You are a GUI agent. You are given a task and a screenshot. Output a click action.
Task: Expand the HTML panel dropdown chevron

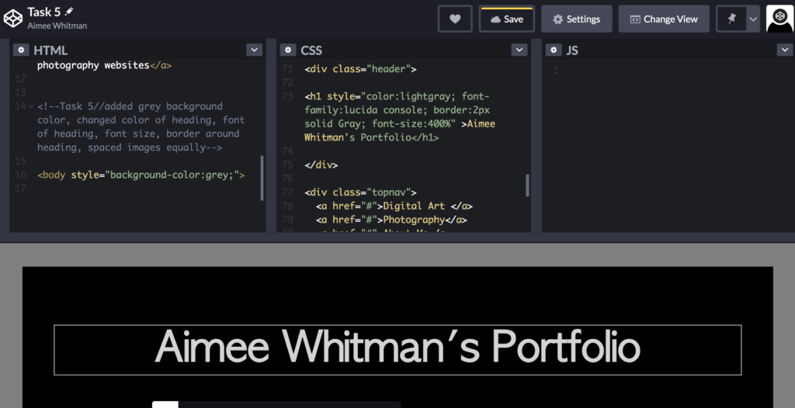pos(254,50)
